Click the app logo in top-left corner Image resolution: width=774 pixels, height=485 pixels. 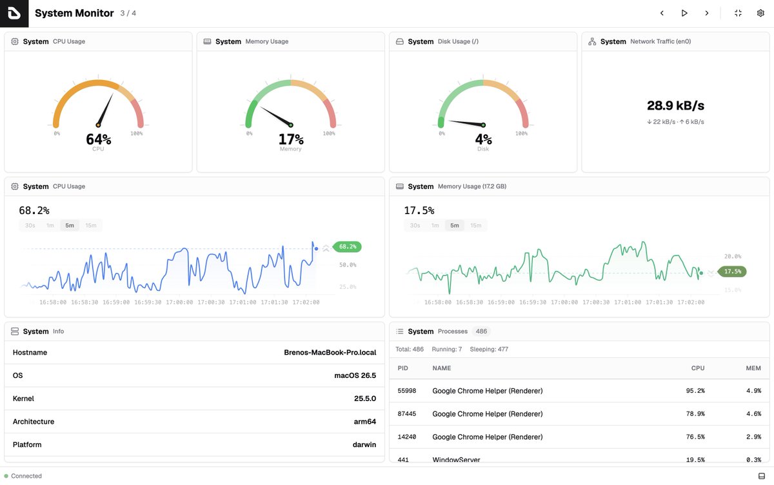coord(14,14)
